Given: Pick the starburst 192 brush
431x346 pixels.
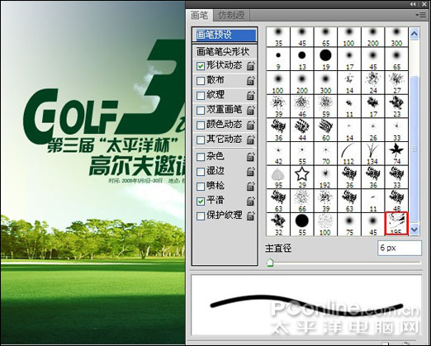Looking at the screenshot, I should pos(325,177).
